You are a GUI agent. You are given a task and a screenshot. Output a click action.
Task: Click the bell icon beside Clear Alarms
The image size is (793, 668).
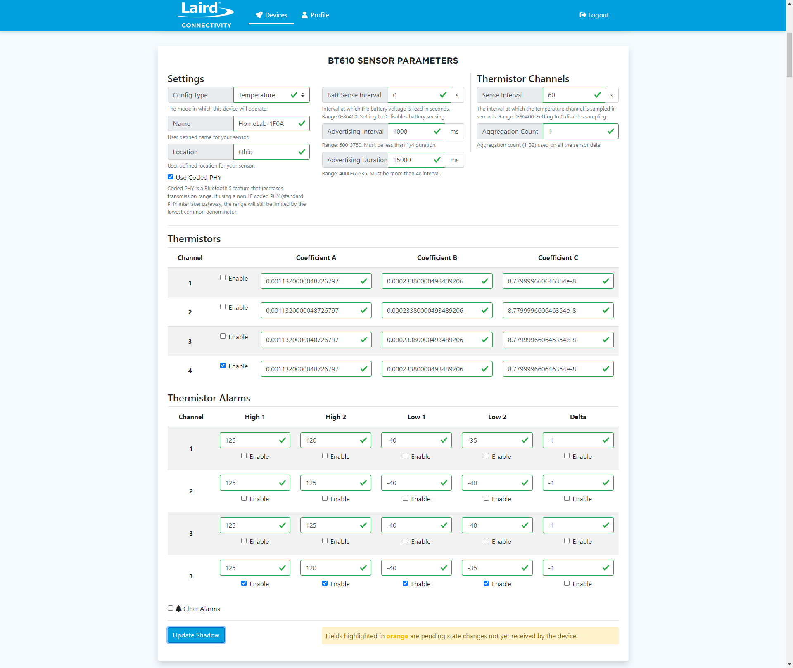(x=178, y=609)
